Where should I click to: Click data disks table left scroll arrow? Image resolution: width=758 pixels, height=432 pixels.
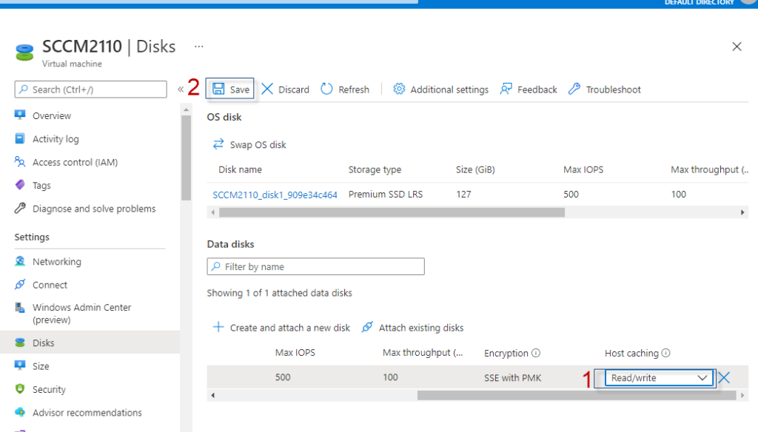tap(212, 395)
